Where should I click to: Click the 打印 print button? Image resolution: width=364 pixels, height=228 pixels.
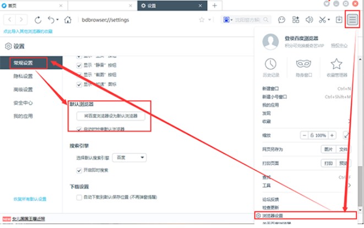point(329,163)
